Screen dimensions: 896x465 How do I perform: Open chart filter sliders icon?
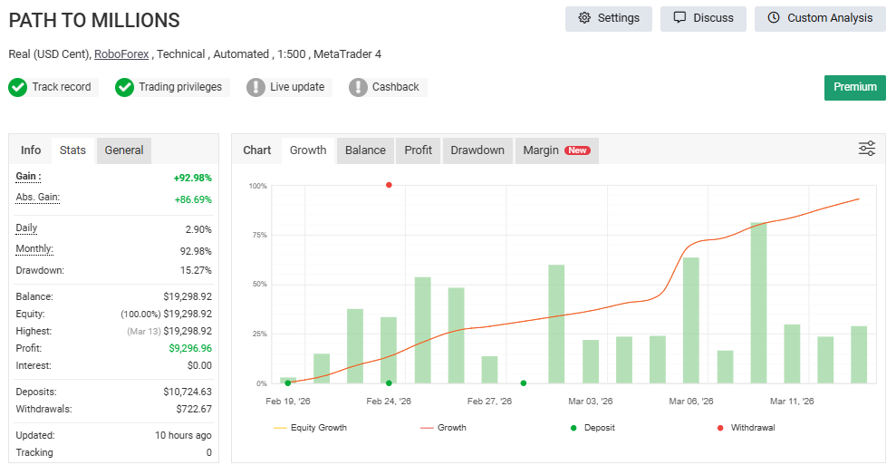click(x=867, y=149)
